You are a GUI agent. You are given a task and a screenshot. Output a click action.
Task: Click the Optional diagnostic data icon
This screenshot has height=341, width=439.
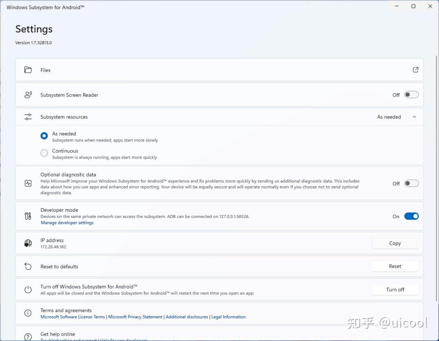tap(28, 183)
